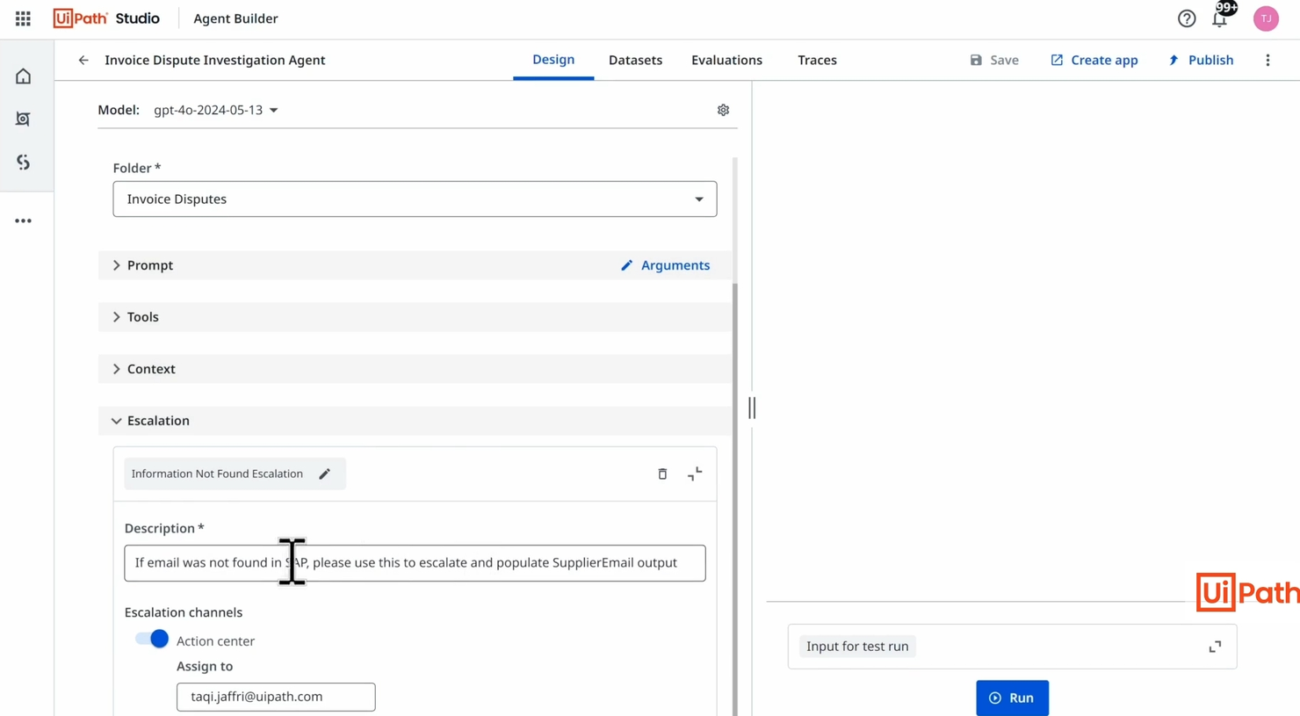Open the Folder dropdown Invoice Disputes
This screenshot has height=716, width=1300.
point(415,199)
